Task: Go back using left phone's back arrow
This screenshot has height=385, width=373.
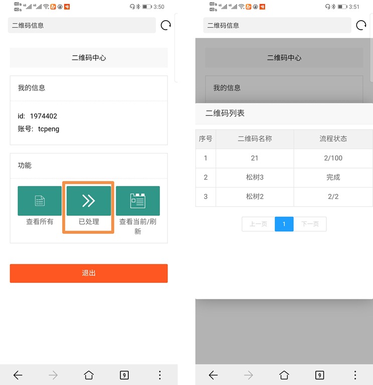Action: point(18,375)
